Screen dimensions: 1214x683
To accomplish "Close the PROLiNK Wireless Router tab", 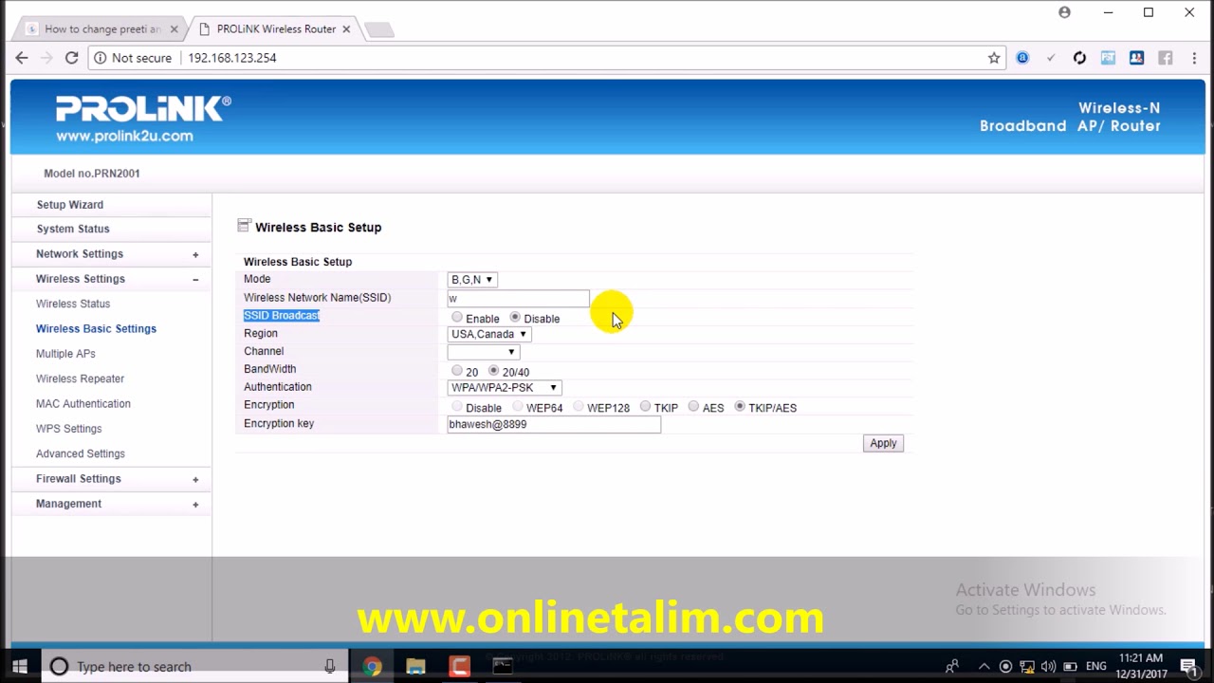I will pyautogui.click(x=346, y=29).
